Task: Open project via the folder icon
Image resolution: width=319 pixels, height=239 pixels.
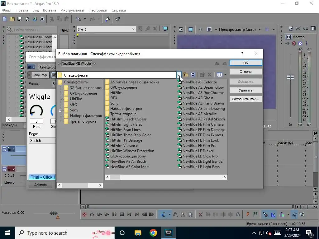Action: point(12,19)
